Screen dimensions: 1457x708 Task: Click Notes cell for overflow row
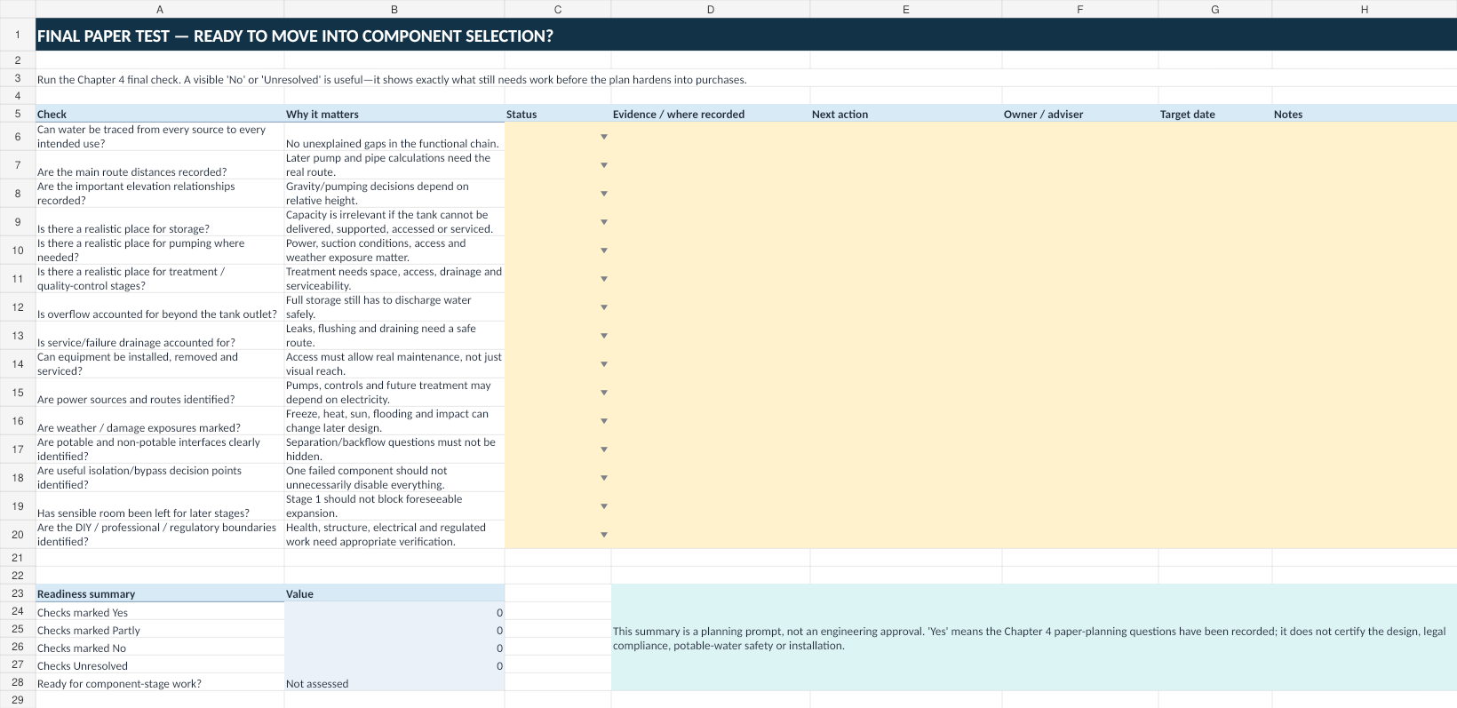pos(1365,307)
